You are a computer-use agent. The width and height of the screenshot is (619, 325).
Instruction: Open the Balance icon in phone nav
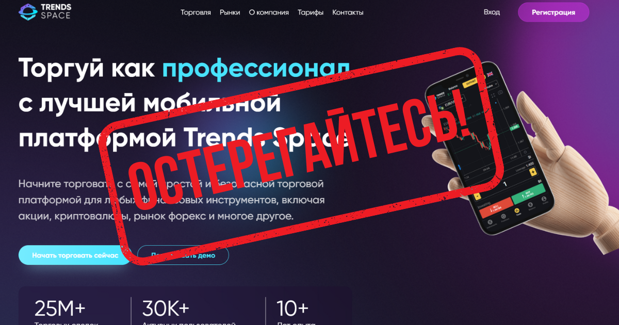531,206
